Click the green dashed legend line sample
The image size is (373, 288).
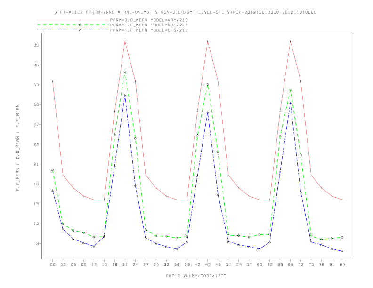pyautogui.click(x=73, y=25)
